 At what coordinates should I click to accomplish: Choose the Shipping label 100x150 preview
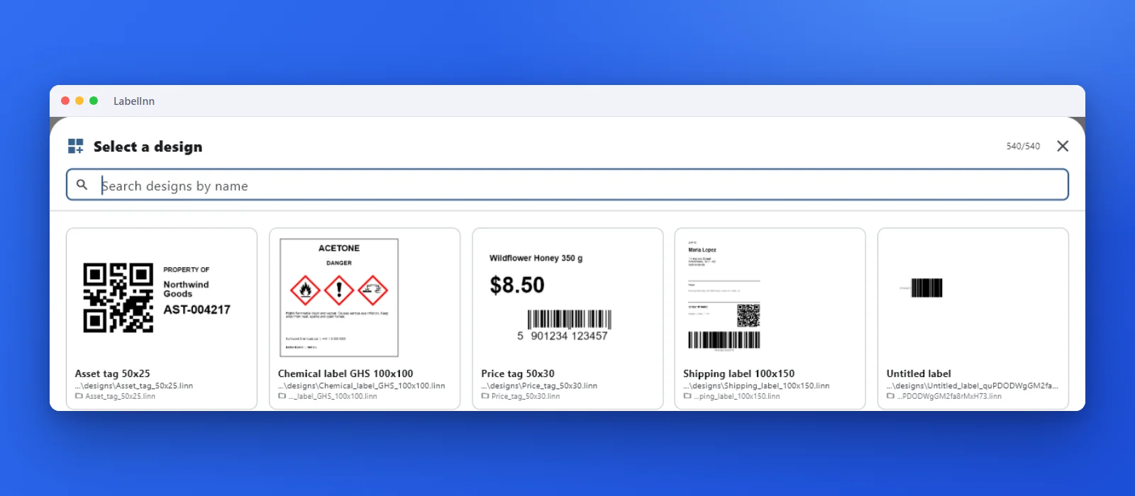coord(724,297)
